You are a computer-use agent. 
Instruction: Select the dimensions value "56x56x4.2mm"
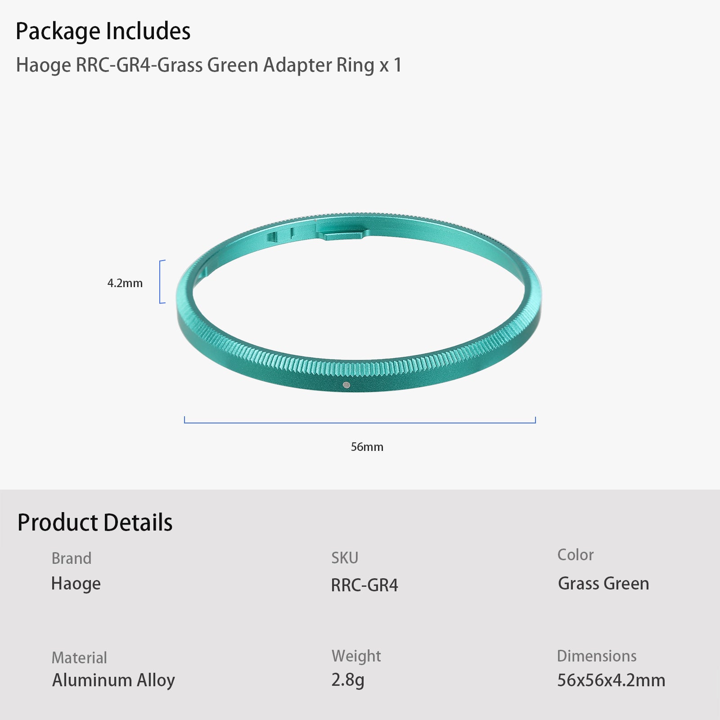pos(611,680)
